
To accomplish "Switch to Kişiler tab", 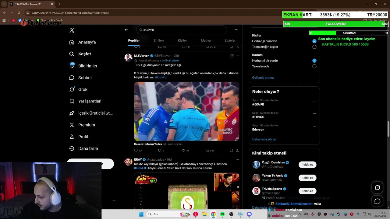I will 182,40.
